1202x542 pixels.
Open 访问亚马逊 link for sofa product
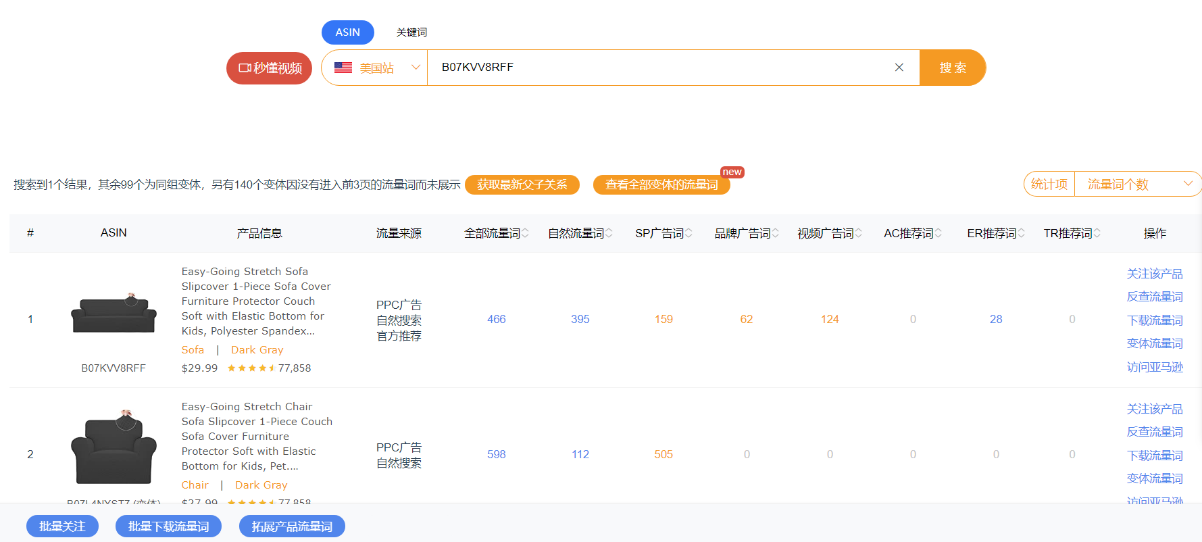(1154, 367)
